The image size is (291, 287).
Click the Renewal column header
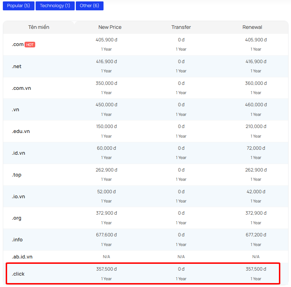(252, 27)
